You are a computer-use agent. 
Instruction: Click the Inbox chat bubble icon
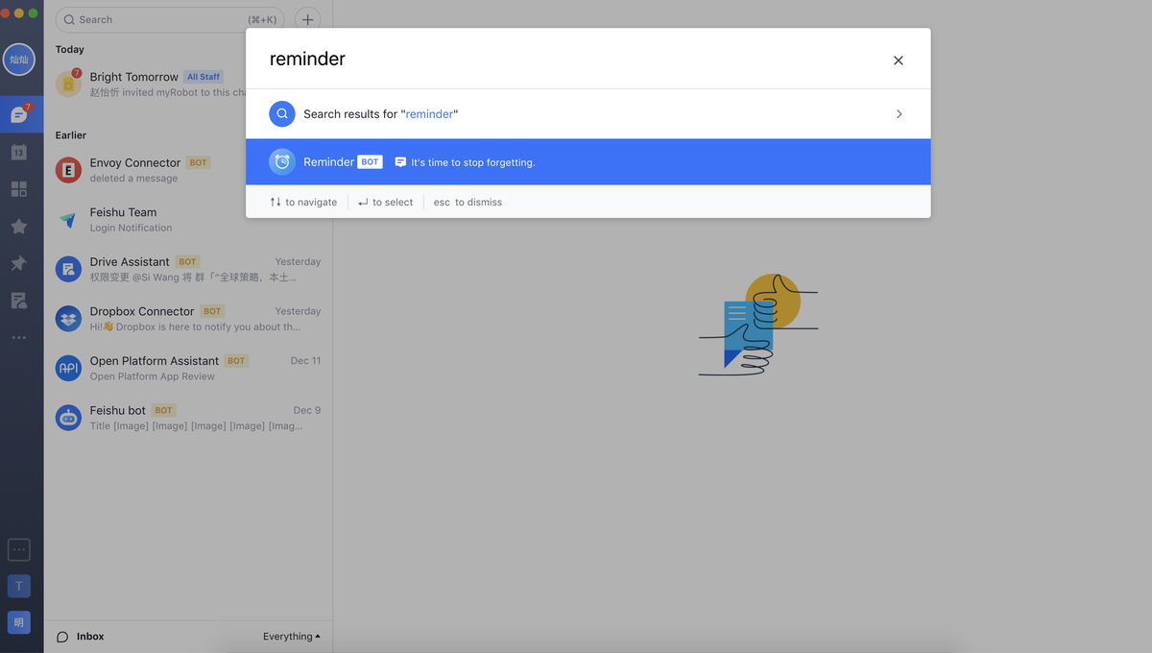pos(62,637)
